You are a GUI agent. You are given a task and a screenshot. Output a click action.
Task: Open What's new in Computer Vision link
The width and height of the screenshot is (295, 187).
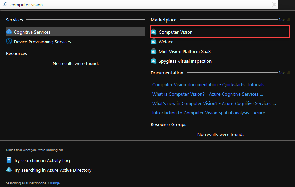(214, 103)
